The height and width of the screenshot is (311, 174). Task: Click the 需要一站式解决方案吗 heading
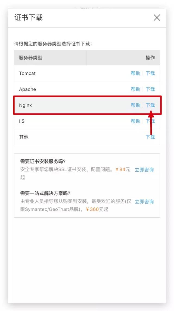45,193
